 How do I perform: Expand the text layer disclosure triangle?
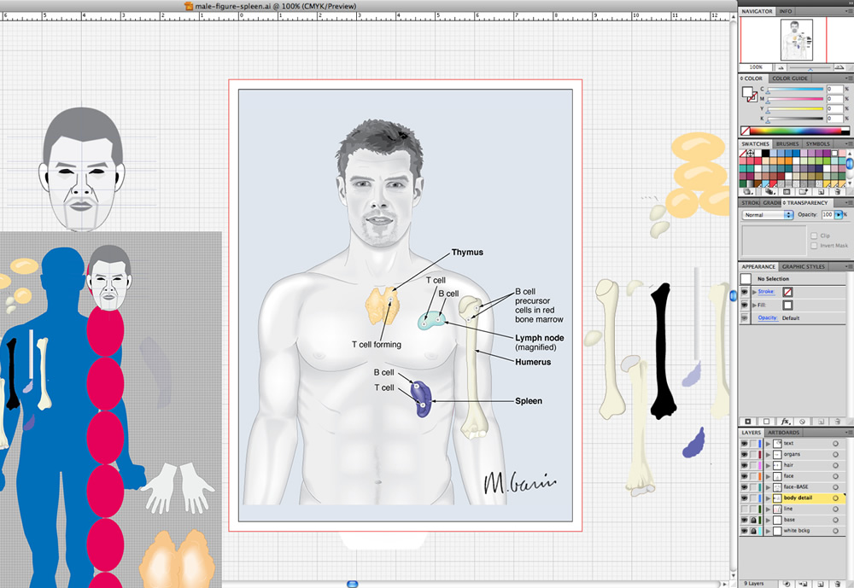click(x=768, y=444)
